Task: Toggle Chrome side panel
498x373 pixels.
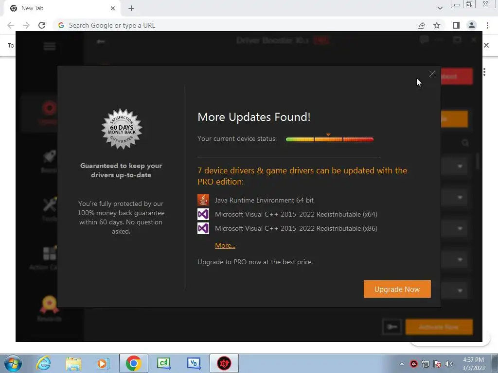Action: (x=456, y=25)
